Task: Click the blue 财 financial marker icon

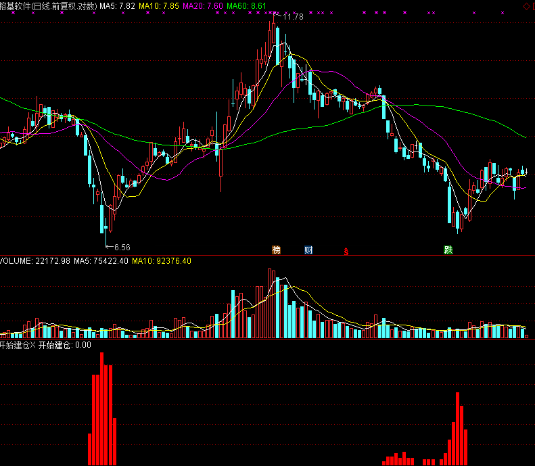Action: coord(309,250)
